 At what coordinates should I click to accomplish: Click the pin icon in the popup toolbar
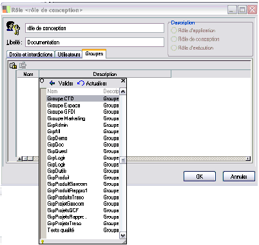click(x=42, y=81)
